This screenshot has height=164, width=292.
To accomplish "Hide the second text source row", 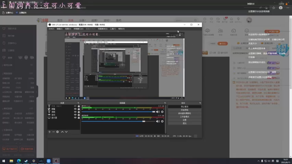I will pos(75,112).
